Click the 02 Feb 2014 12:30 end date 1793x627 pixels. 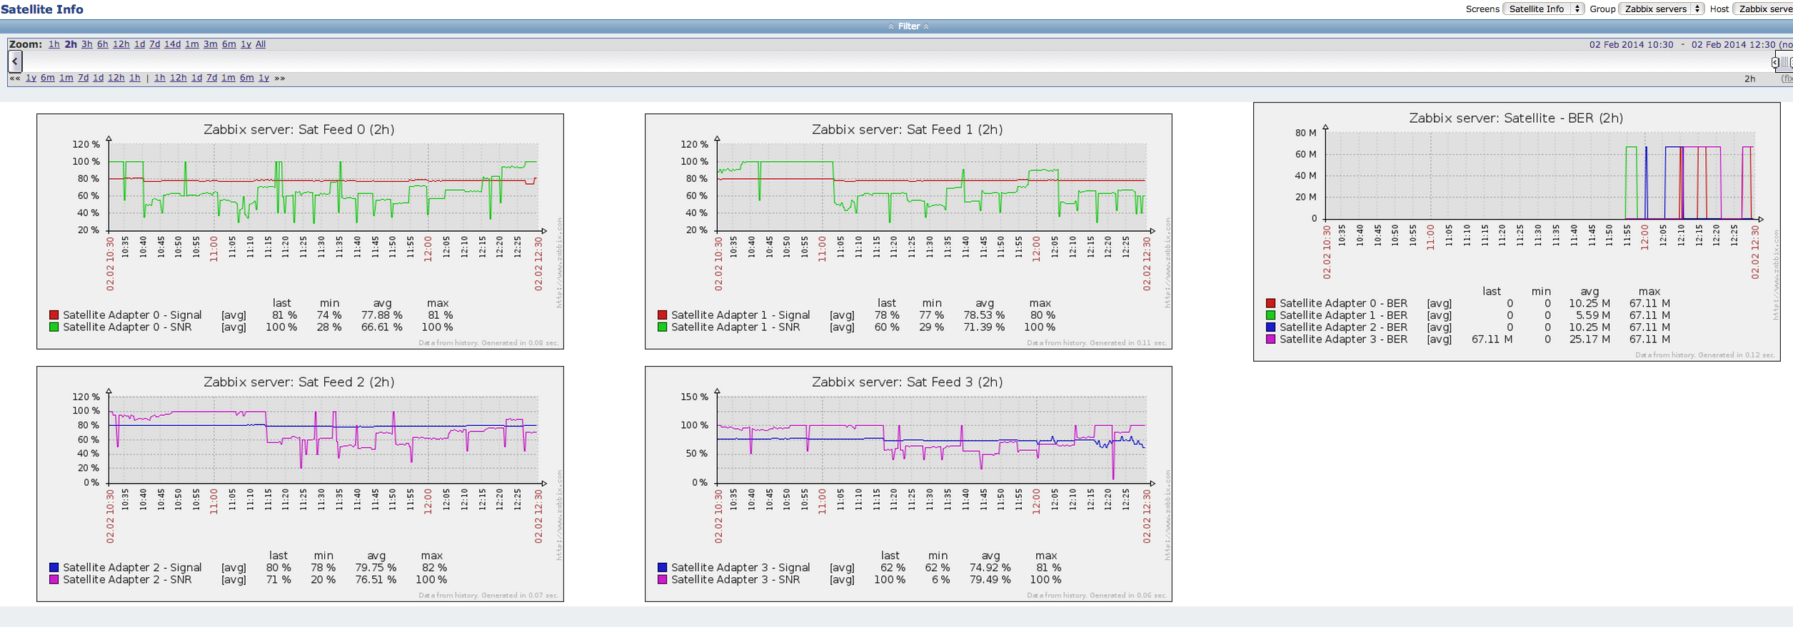pos(1733,44)
